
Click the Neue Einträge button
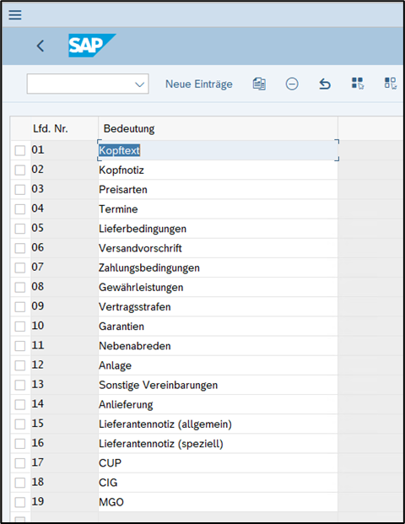(199, 84)
